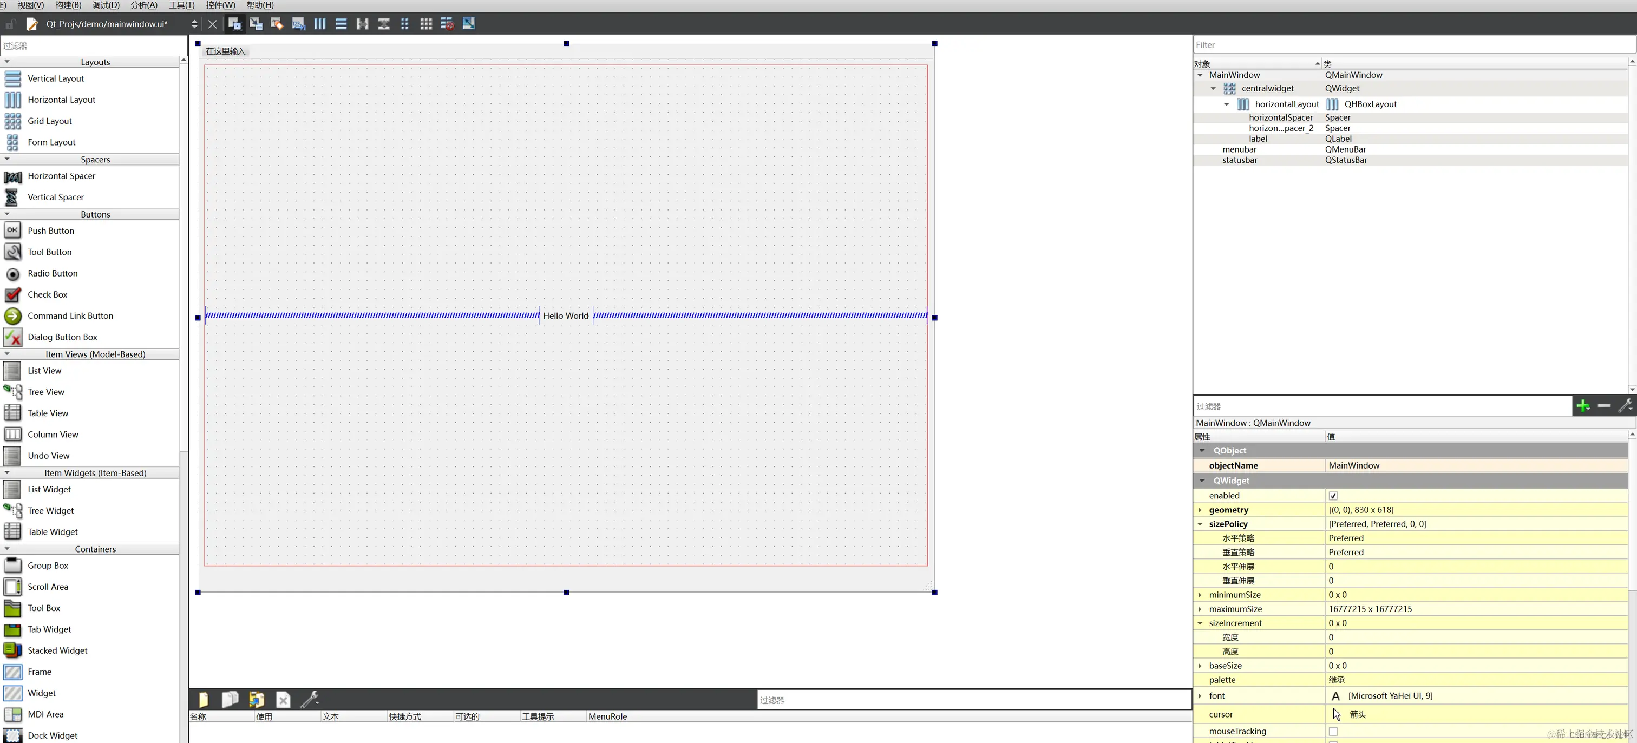Viewport: 1637px width, 743px height.
Task: Apply Lay Out Horizontally from toolbar
Action: [319, 24]
